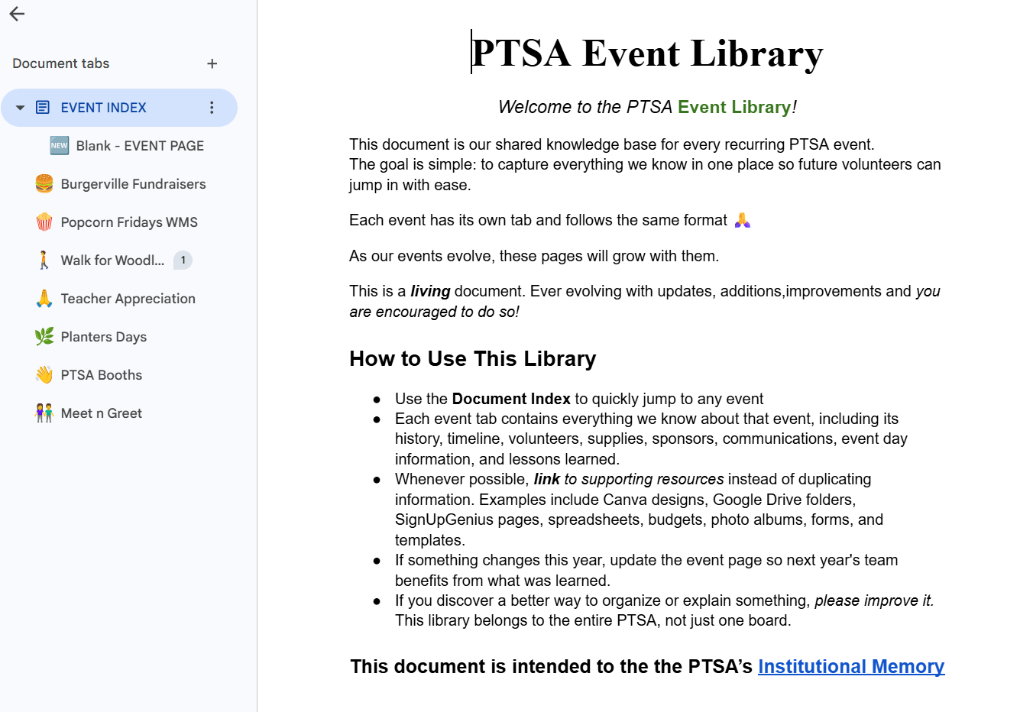Click the popcorn emoji icon
The image size is (1033, 712).
tap(44, 222)
